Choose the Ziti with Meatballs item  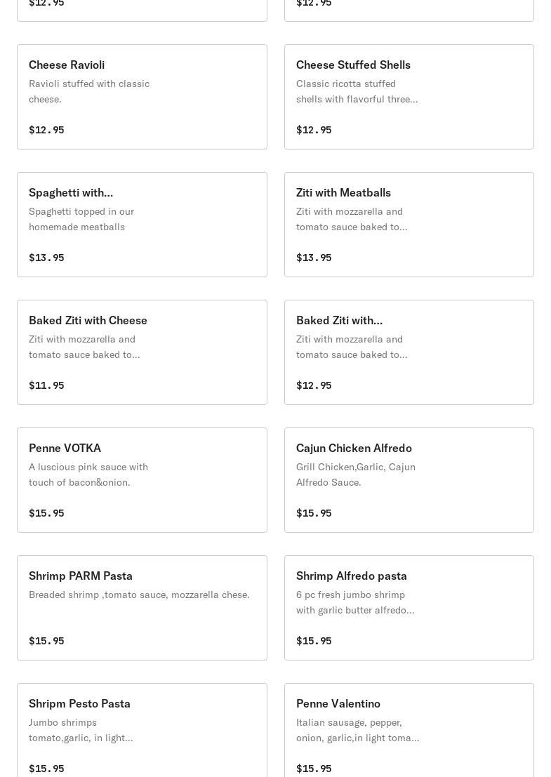(343, 192)
